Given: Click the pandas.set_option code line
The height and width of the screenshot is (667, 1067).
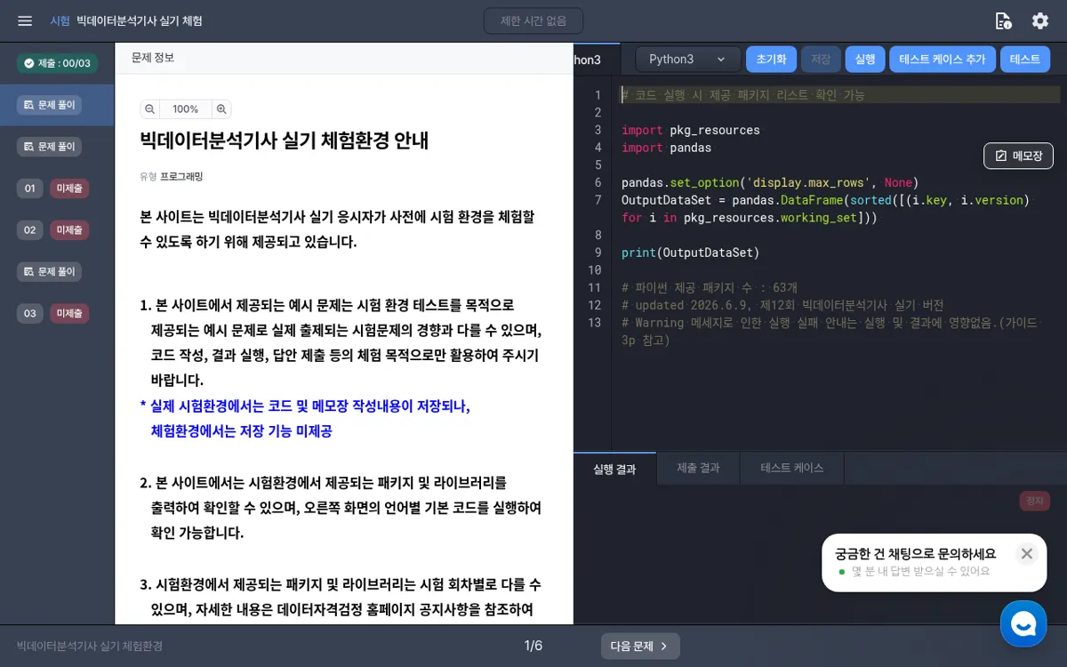Looking at the screenshot, I should [x=770, y=182].
